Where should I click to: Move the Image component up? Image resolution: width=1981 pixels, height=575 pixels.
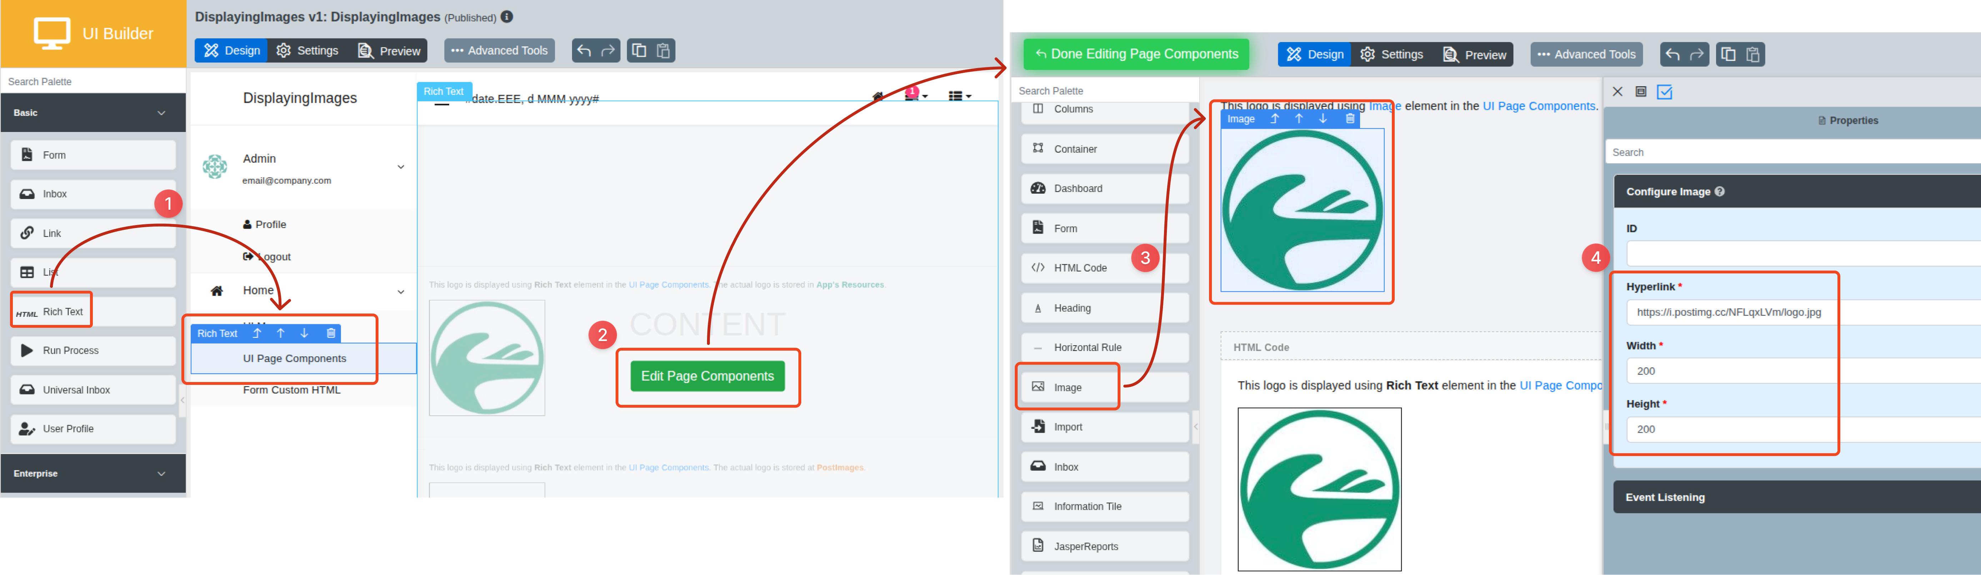click(x=1299, y=118)
